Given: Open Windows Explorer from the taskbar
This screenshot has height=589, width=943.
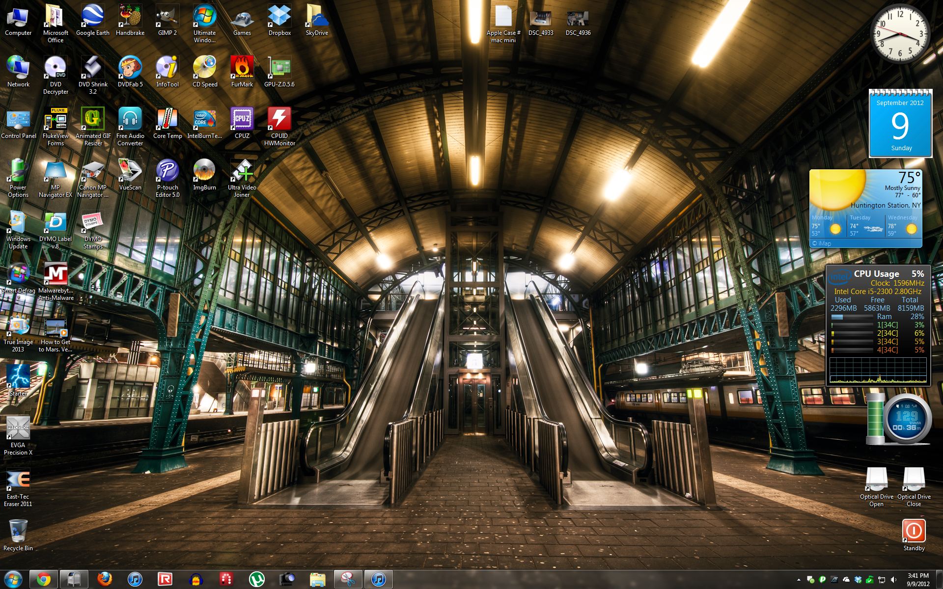Looking at the screenshot, I should pyautogui.click(x=317, y=579).
